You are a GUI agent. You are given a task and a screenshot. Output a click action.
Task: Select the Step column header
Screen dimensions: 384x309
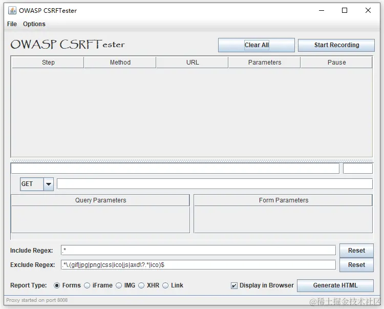48,63
